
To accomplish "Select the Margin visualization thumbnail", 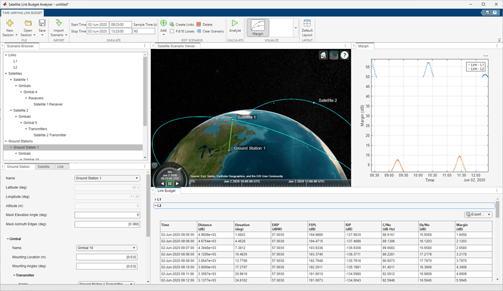I will pyautogui.click(x=258, y=28).
